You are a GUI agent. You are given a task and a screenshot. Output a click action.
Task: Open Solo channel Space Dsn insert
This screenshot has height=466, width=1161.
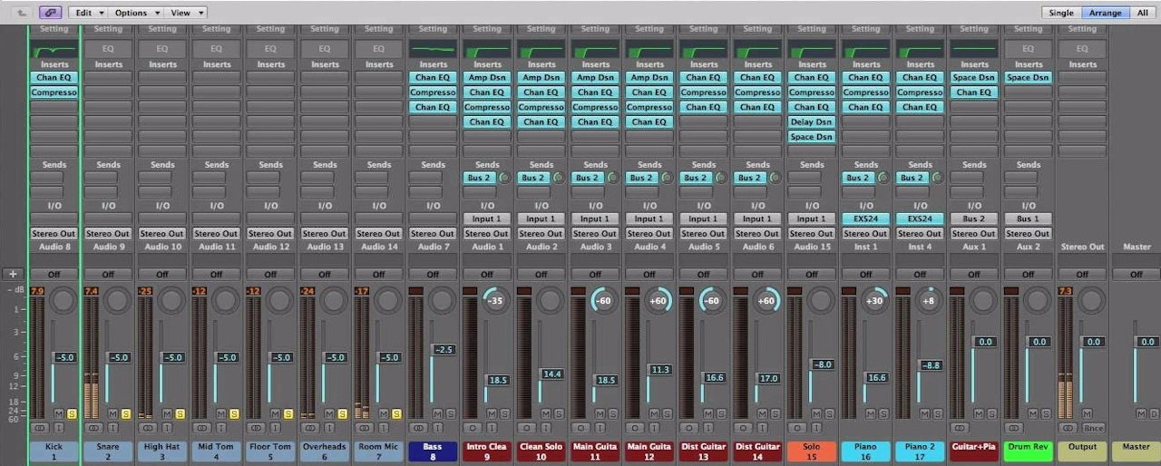point(812,137)
